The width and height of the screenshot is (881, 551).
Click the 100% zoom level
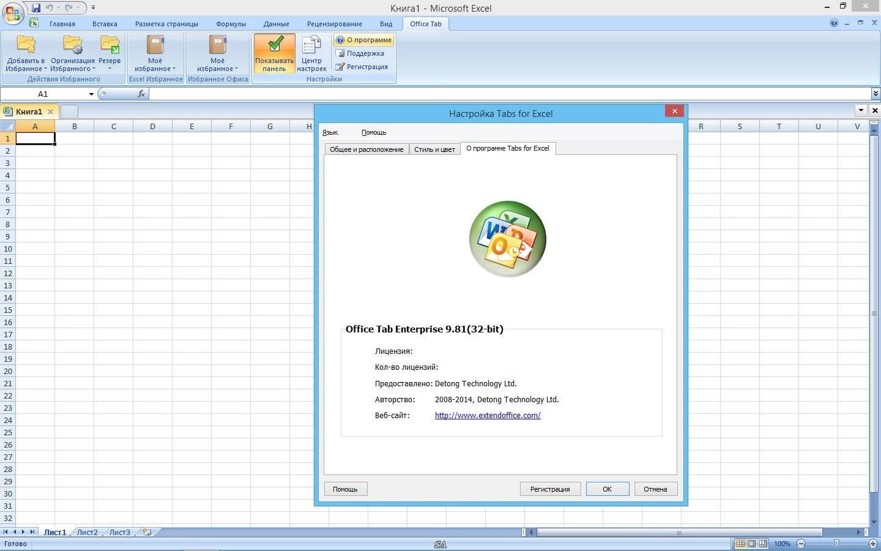782,544
